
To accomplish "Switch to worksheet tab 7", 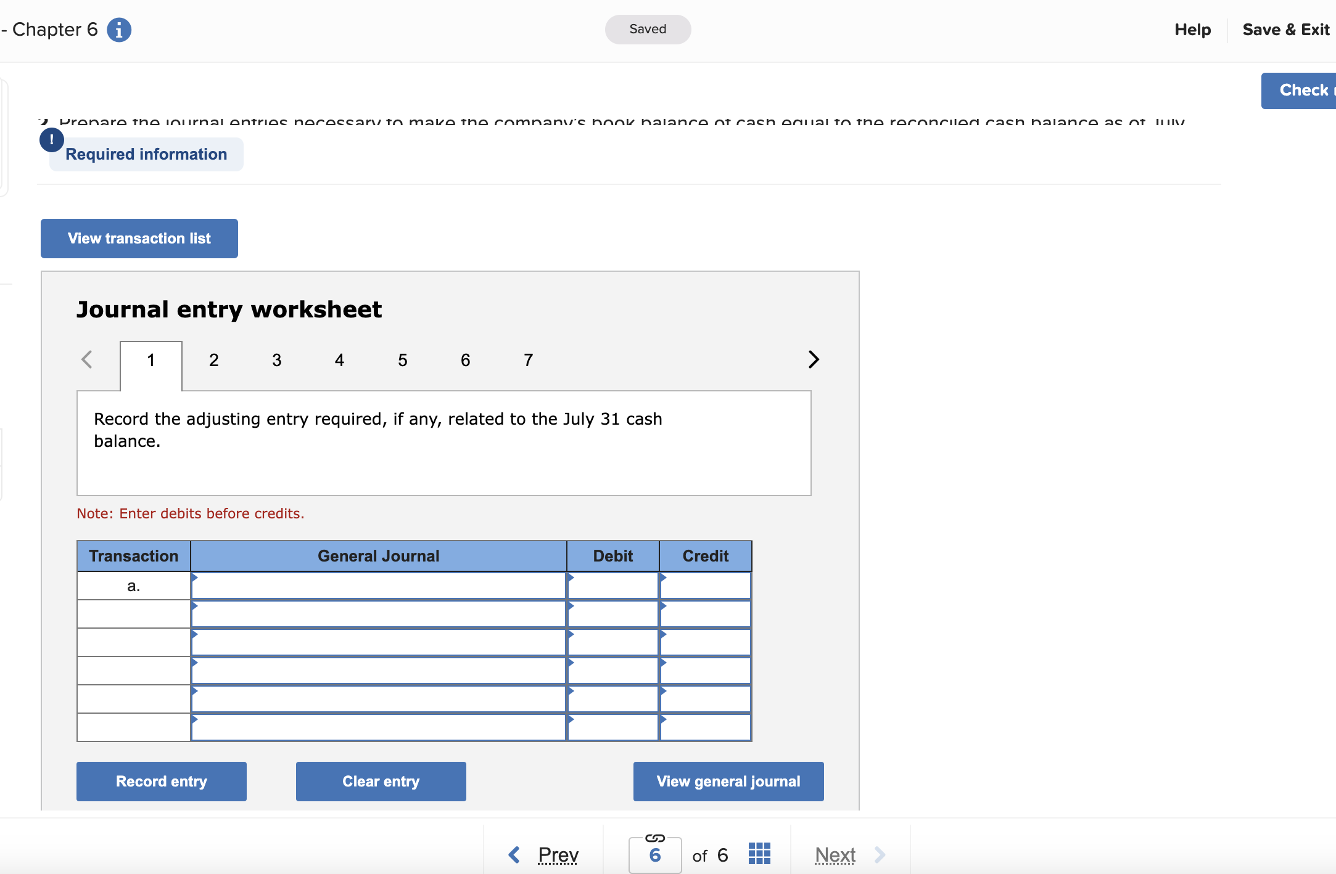I will coord(527,359).
